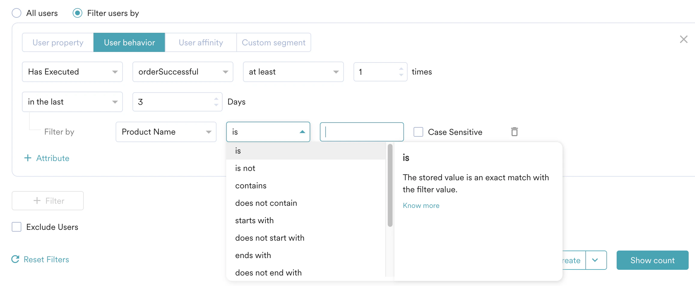Decrement the Days value using the down stepper
This screenshot has width=695, height=286.
216,105
